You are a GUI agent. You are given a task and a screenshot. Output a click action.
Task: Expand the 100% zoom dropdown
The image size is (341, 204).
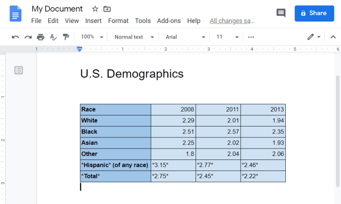pyautogui.click(x=93, y=37)
